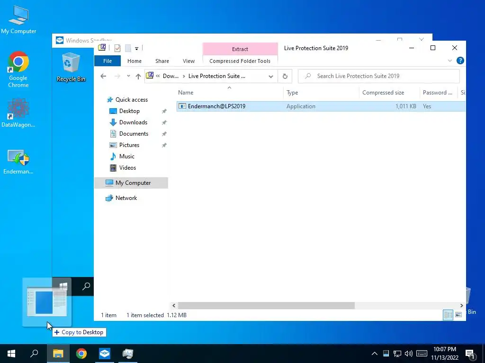Switch to the Share ribbon tab
Image resolution: width=485 pixels, height=363 pixels.
162,61
